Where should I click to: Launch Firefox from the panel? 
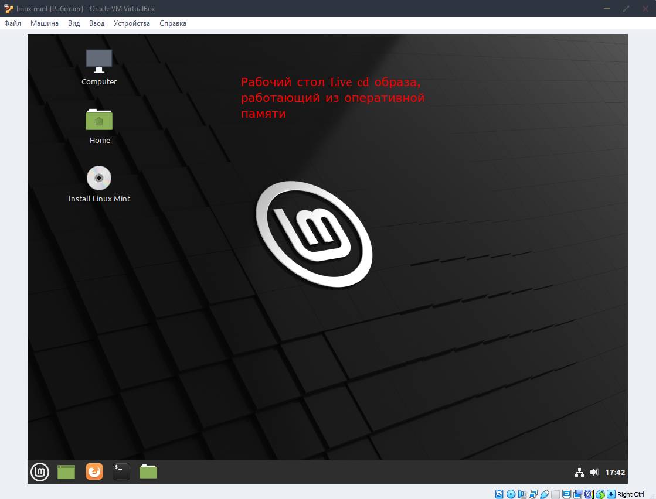tap(94, 471)
